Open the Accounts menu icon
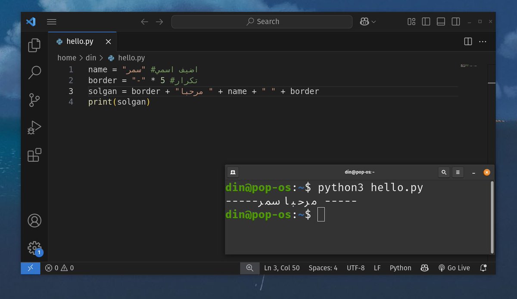Image resolution: width=517 pixels, height=299 pixels. 34,221
